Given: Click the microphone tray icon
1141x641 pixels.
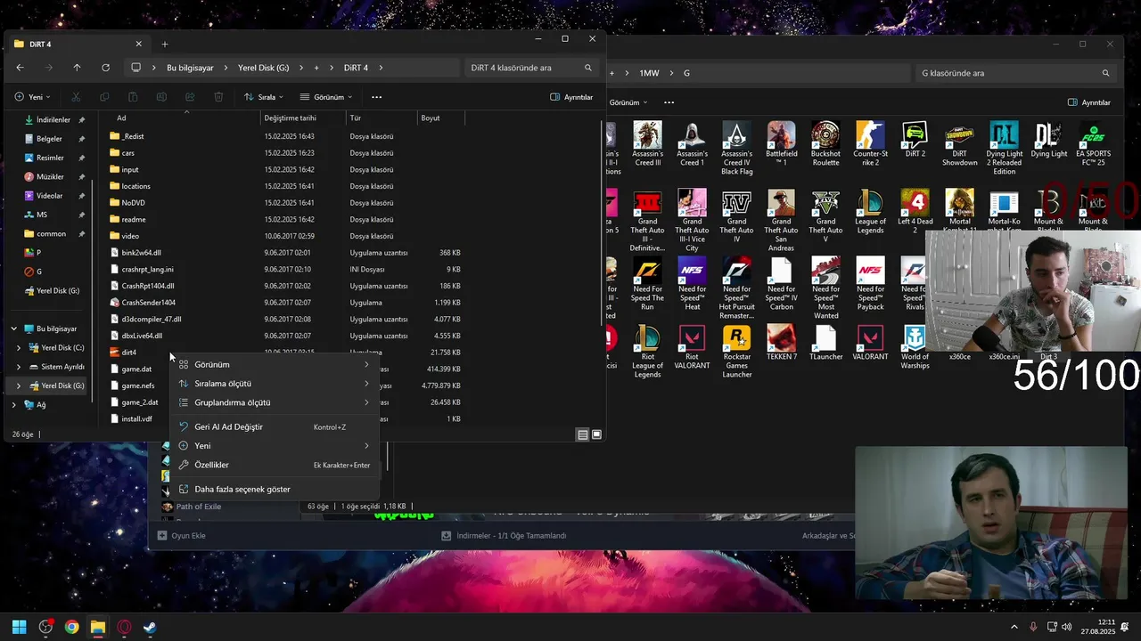Looking at the screenshot, I should point(1033,627).
